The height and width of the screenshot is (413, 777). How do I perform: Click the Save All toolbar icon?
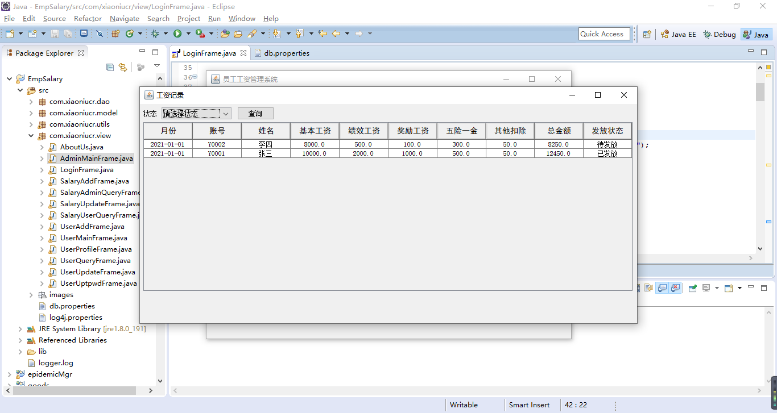point(68,34)
